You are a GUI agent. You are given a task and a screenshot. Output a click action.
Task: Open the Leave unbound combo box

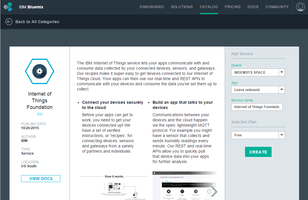[258, 90]
